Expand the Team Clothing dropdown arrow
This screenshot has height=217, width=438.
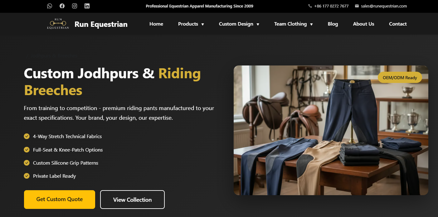point(311,24)
